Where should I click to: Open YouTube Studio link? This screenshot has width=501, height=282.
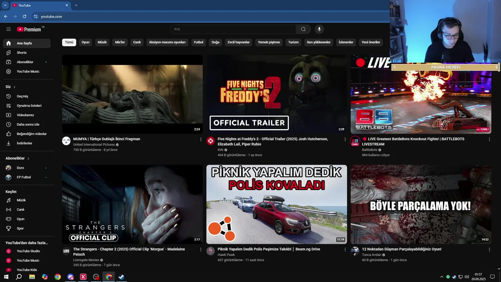27,251
